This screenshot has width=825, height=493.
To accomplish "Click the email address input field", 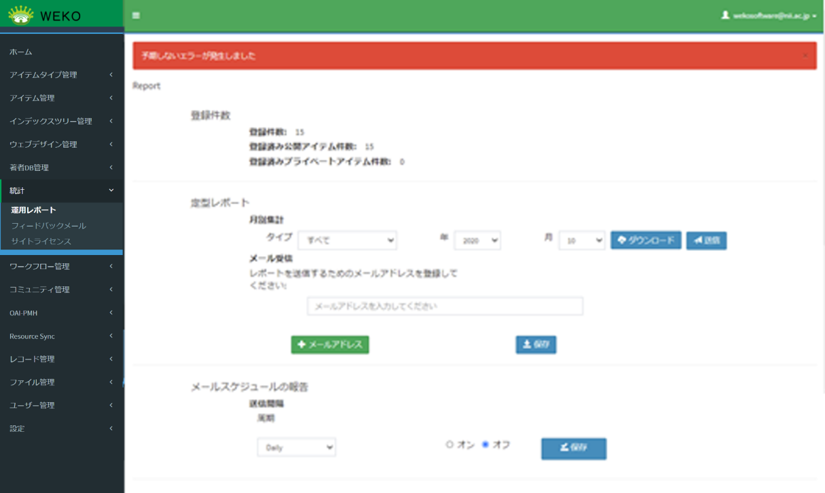I will tap(445, 307).
